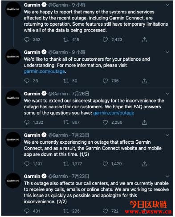Like the thank-you tweet with 735 likes
This screenshot has height=217, width=175.
click(x=105, y=81)
